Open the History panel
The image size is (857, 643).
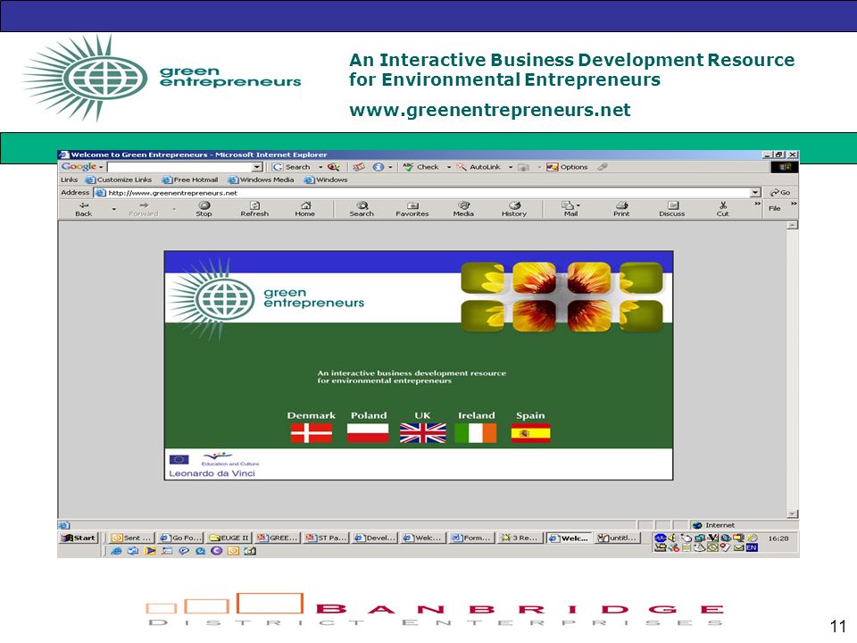[514, 209]
